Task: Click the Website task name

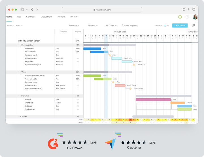Action: (27, 100)
